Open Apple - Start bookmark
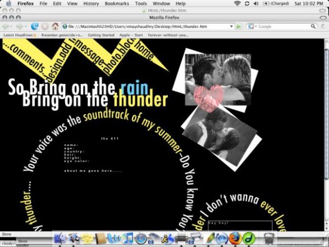Image resolution: width=329 pixels, height=247 pixels. pos(131,35)
